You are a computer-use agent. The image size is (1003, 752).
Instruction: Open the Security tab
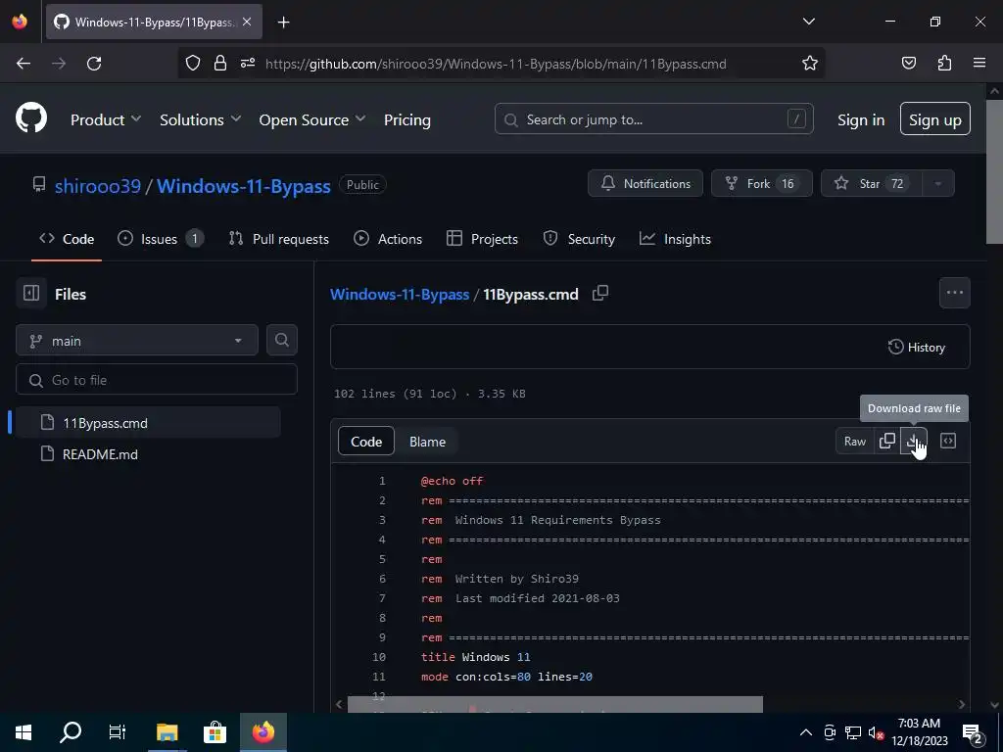coord(579,239)
